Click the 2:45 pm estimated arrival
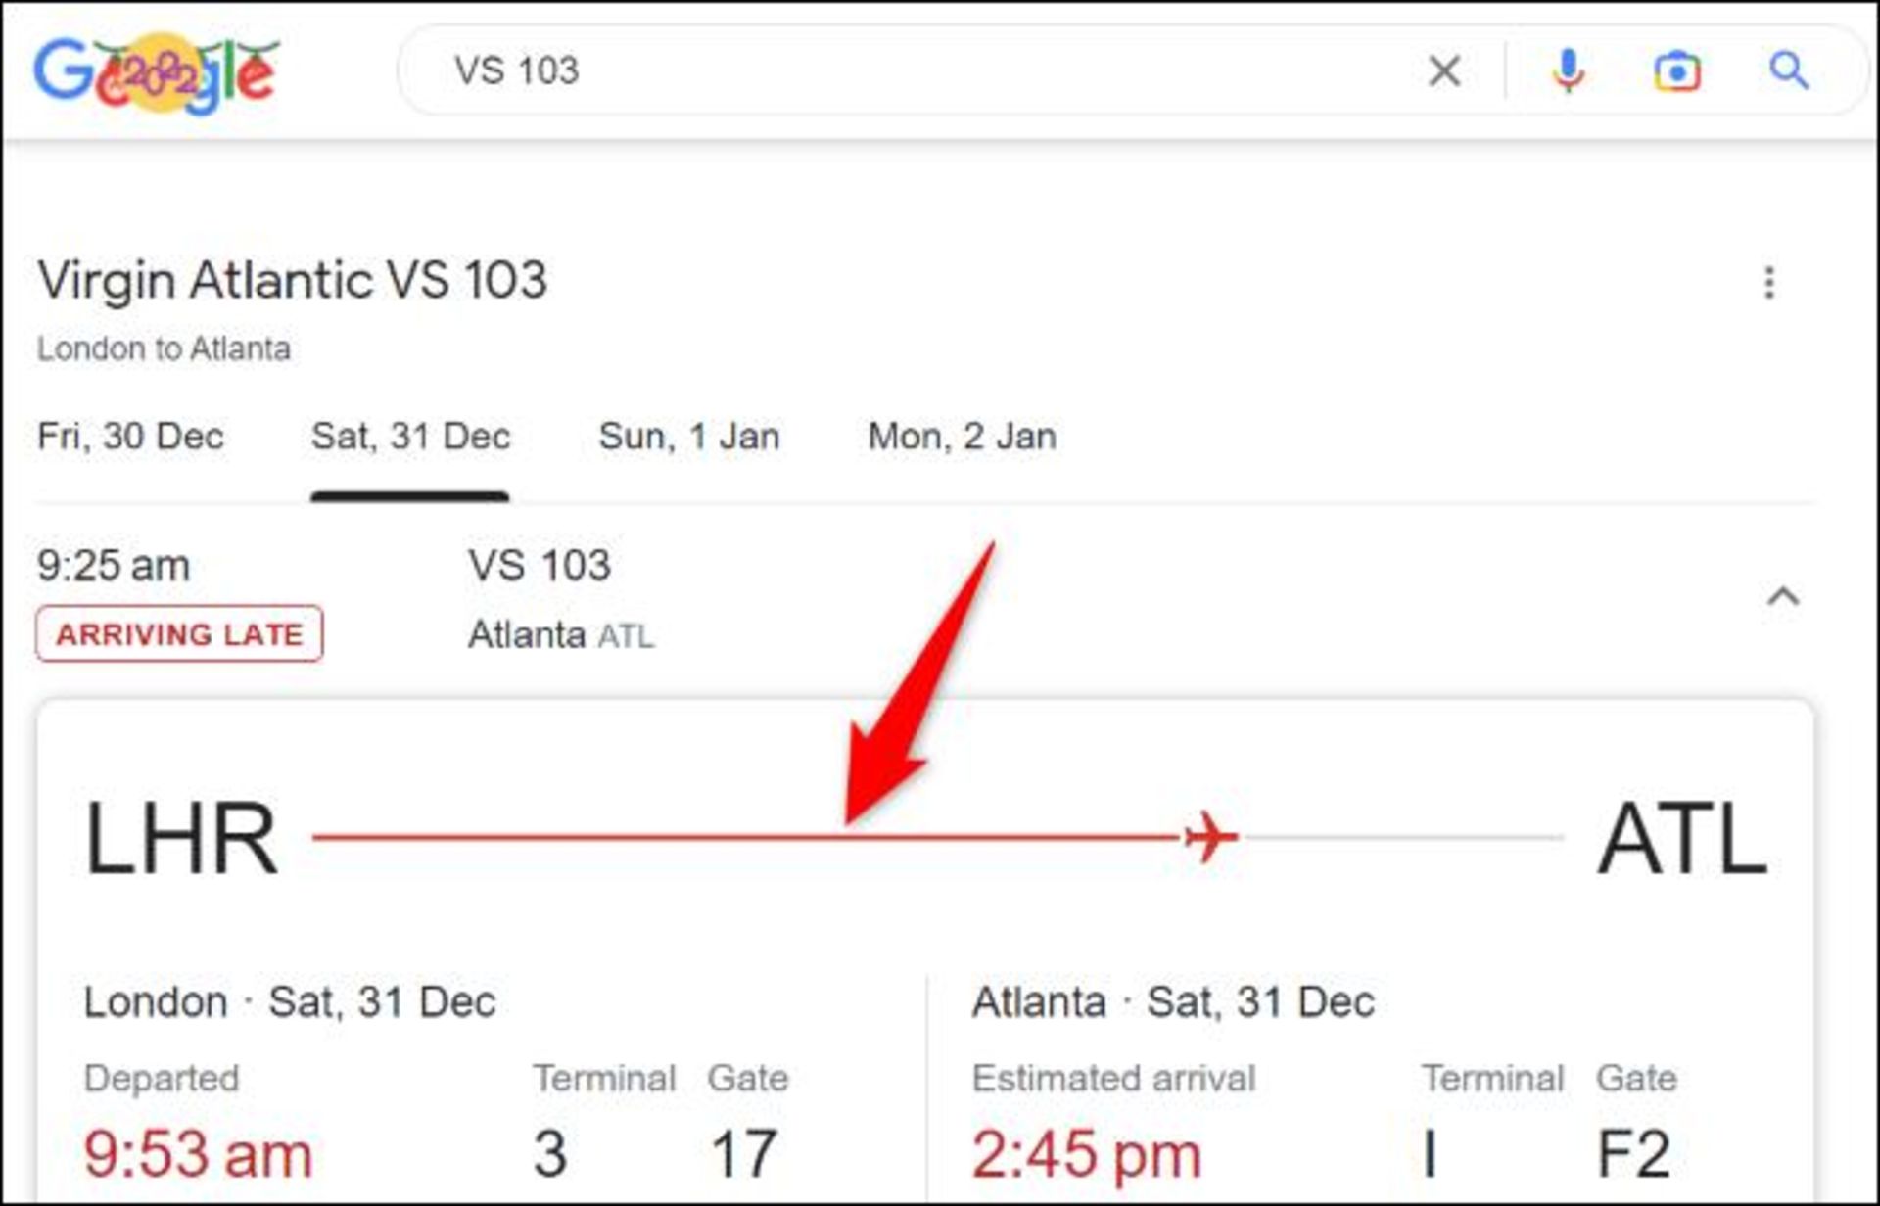 pos(1086,1154)
